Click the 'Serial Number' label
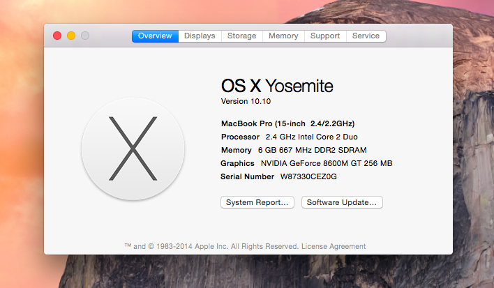The image size is (494, 288). pos(247,176)
